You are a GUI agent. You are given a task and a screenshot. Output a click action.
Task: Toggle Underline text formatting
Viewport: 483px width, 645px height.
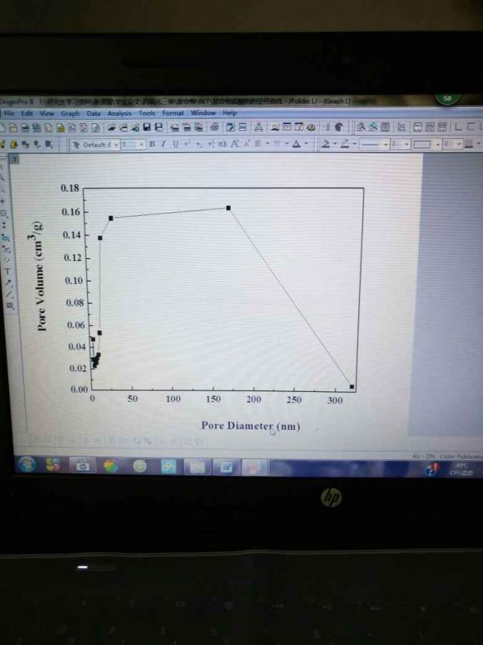coord(175,144)
